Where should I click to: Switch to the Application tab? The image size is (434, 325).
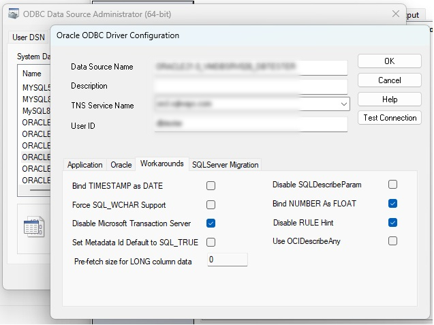(85, 165)
